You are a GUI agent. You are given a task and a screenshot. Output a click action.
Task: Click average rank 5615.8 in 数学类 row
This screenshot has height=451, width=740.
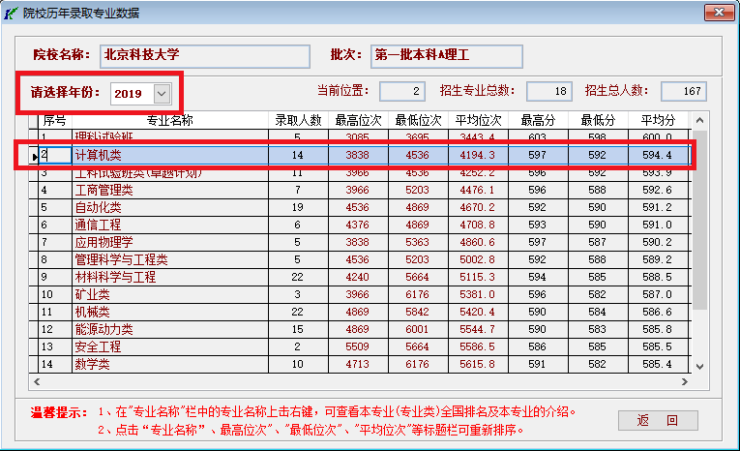coord(478,365)
